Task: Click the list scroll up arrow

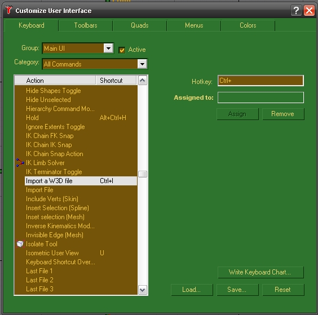Action: point(143,81)
